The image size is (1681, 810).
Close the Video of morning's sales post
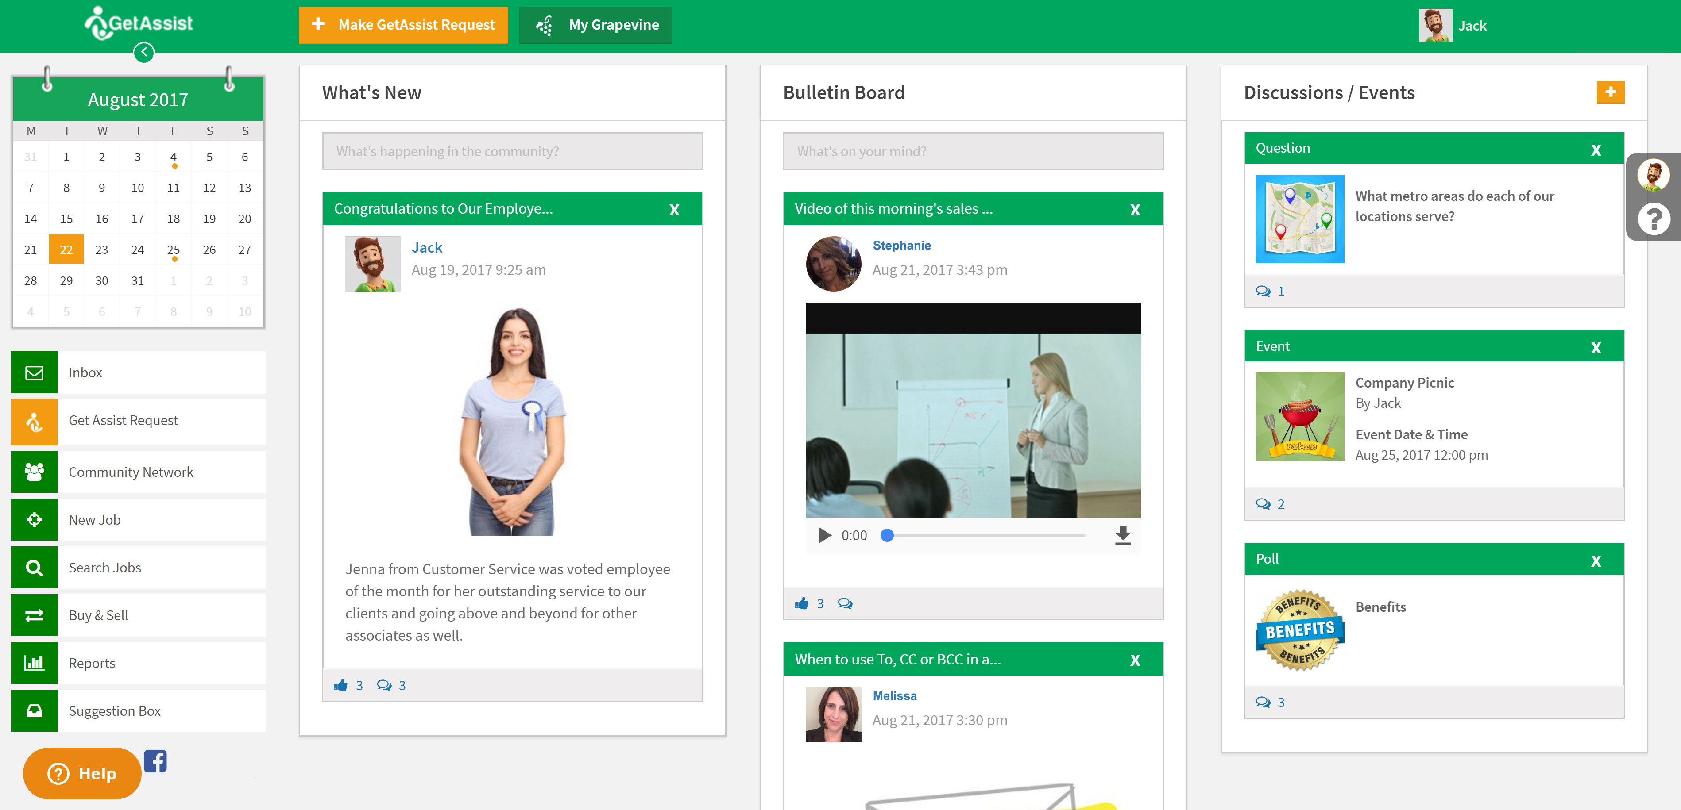[1134, 209]
